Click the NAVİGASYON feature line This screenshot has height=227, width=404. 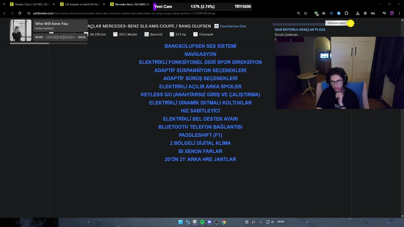[200, 54]
